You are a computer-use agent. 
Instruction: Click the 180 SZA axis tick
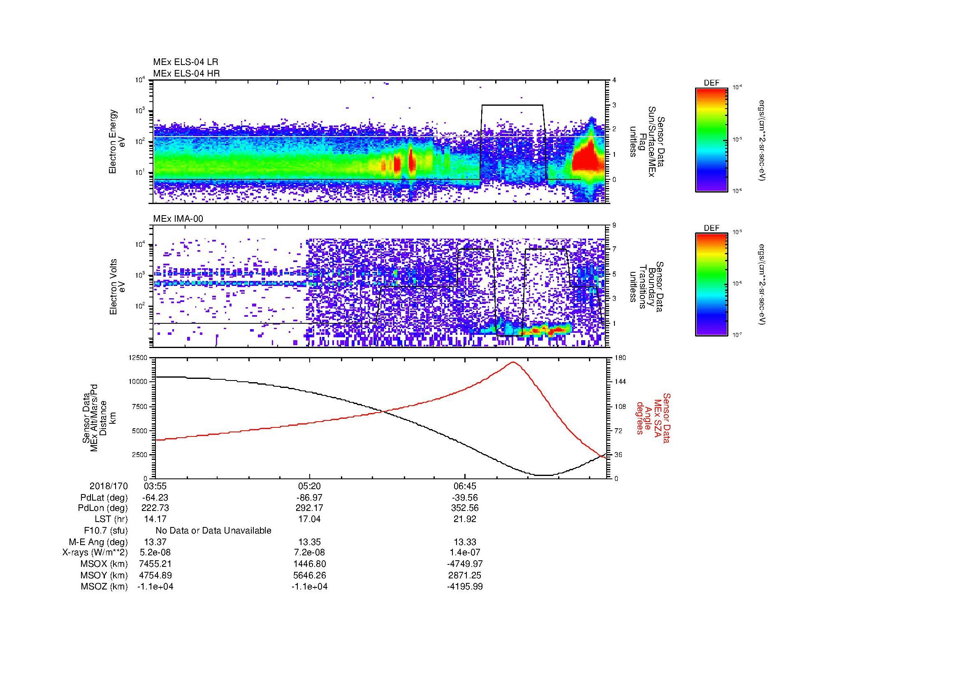pyautogui.click(x=620, y=357)
